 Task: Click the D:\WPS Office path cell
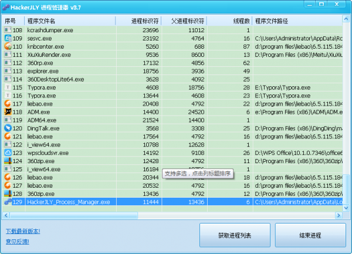click(x=299, y=153)
